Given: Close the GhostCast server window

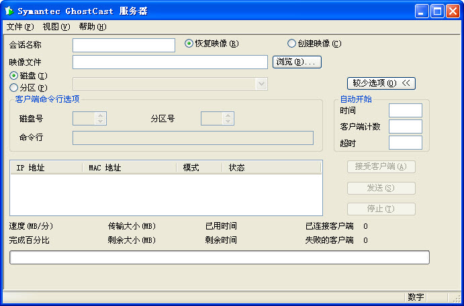Looking at the screenshot, I should click(x=453, y=11).
